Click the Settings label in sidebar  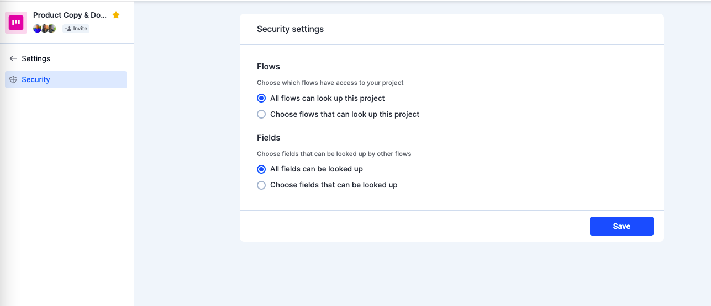click(36, 58)
